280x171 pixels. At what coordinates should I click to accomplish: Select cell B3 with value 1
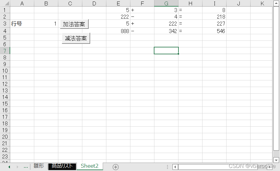pyautogui.click(x=46, y=23)
